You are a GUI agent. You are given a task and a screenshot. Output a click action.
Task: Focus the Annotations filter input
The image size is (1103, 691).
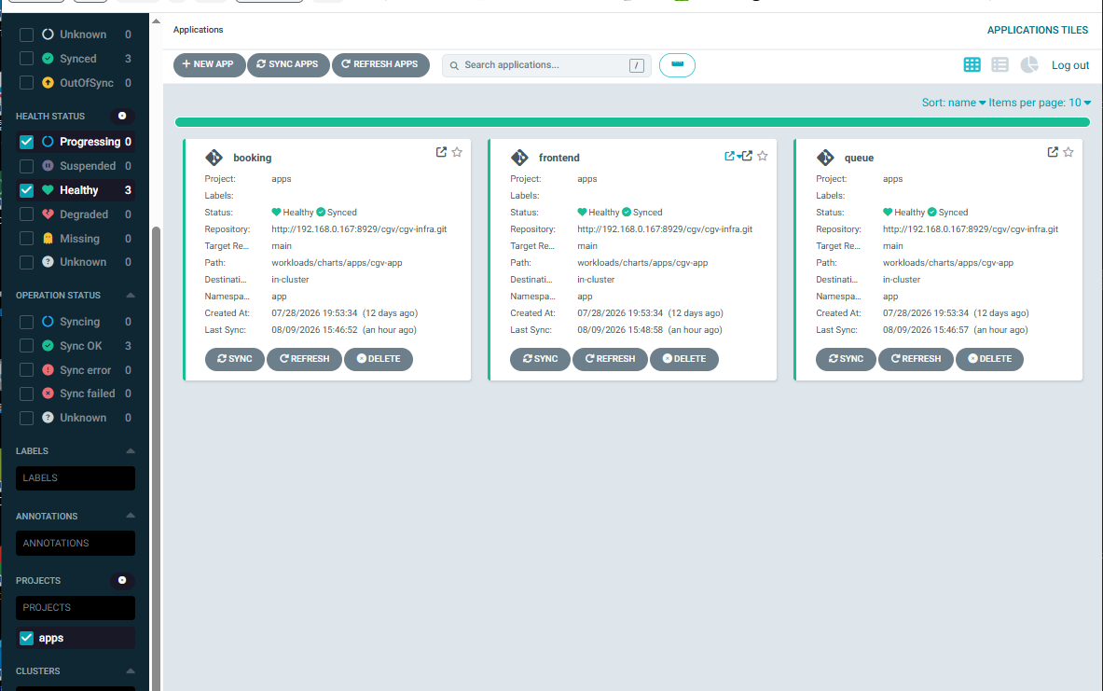[76, 544]
